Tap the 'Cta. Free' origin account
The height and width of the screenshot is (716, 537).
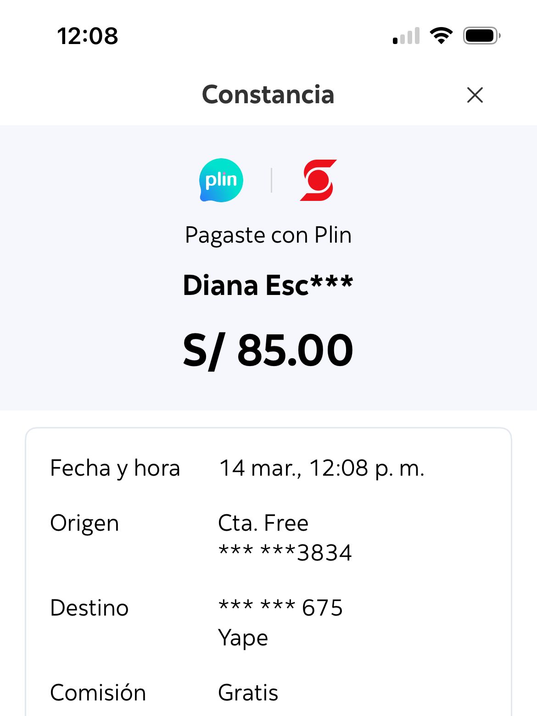[x=263, y=523]
